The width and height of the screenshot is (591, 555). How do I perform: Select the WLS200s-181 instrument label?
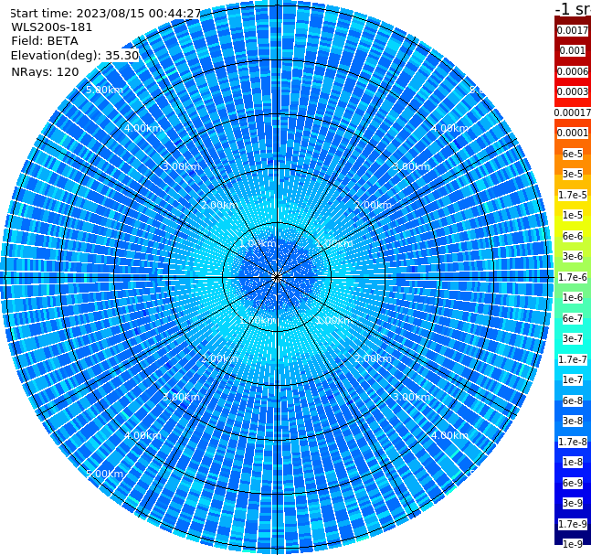point(52,27)
